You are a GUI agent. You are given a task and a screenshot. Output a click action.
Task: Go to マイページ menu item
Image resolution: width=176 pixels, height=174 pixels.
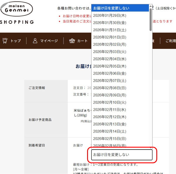[x=49, y=41]
